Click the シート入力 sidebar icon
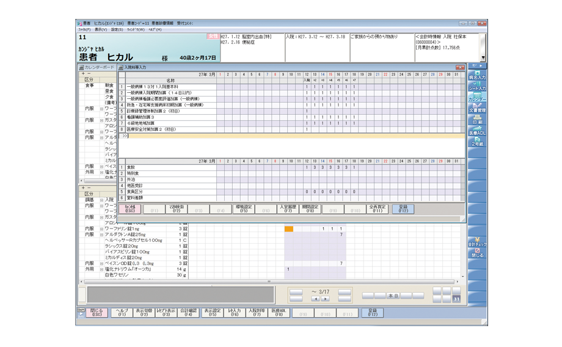This screenshot has width=562, height=347. (476, 86)
